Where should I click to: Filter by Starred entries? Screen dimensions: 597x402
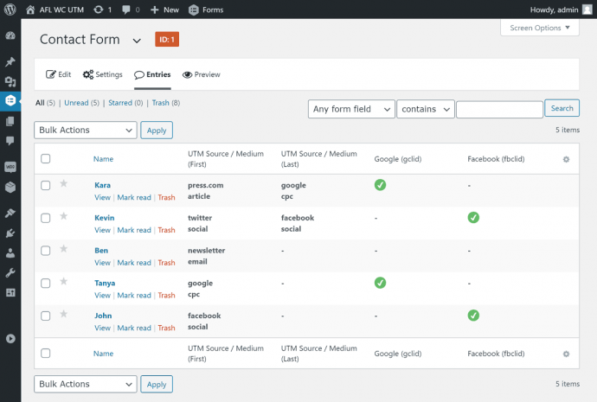coord(120,103)
